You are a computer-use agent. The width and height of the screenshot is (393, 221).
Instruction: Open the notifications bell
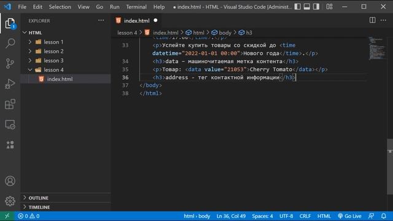[383, 216]
